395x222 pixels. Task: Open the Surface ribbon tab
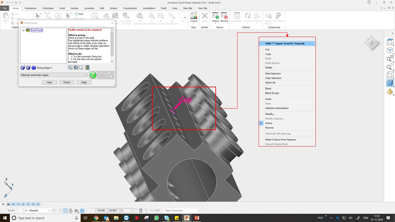[x=74, y=8]
